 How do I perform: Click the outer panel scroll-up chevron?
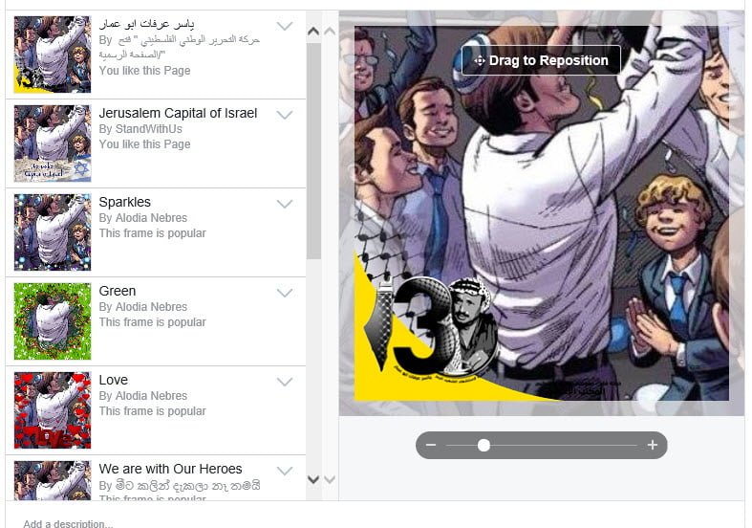[x=330, y=32]
